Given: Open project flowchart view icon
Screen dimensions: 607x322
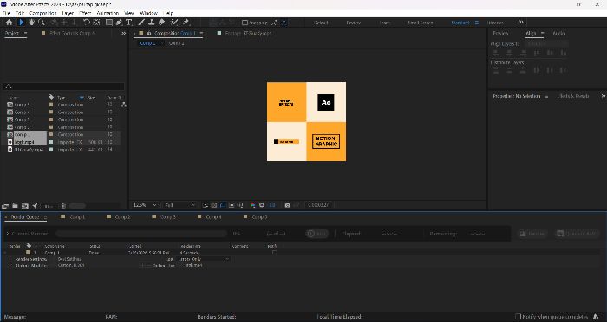Looking at the screenshot, I should tap(123, 105).
